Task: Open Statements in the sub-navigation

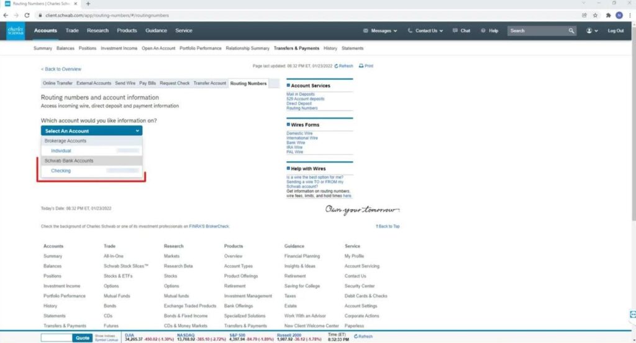Action: (x=353, y=48)
